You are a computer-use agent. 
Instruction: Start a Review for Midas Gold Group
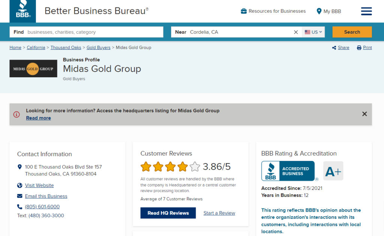pos(219,213)
